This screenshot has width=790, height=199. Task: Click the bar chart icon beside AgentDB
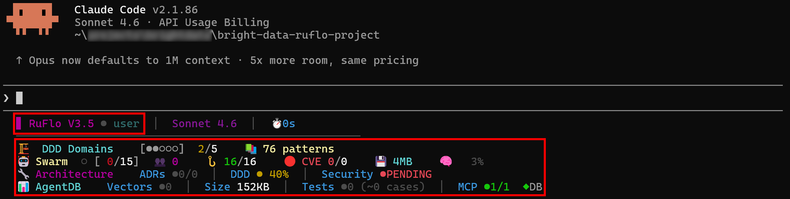pyautogui.click(x=24, y=187)
